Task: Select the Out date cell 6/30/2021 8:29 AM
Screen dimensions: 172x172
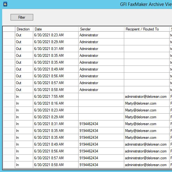Action: [x=56, y=42]
